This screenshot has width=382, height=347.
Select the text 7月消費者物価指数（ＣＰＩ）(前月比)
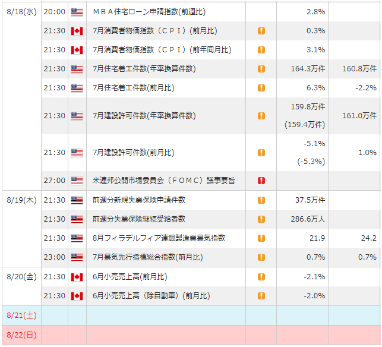pyautogui.click(x=155, y=31)
